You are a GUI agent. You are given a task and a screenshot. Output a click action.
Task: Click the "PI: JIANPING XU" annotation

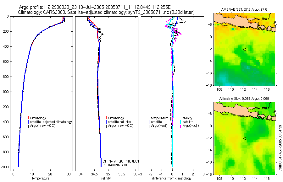point(115,165)
